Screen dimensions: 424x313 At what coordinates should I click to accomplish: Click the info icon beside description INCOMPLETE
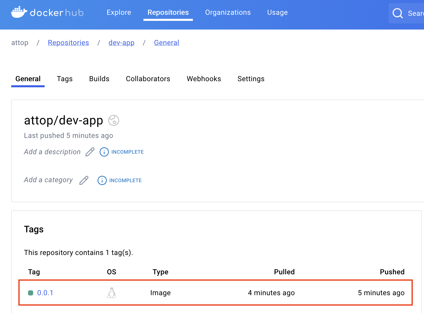click(x=104, y=152)
